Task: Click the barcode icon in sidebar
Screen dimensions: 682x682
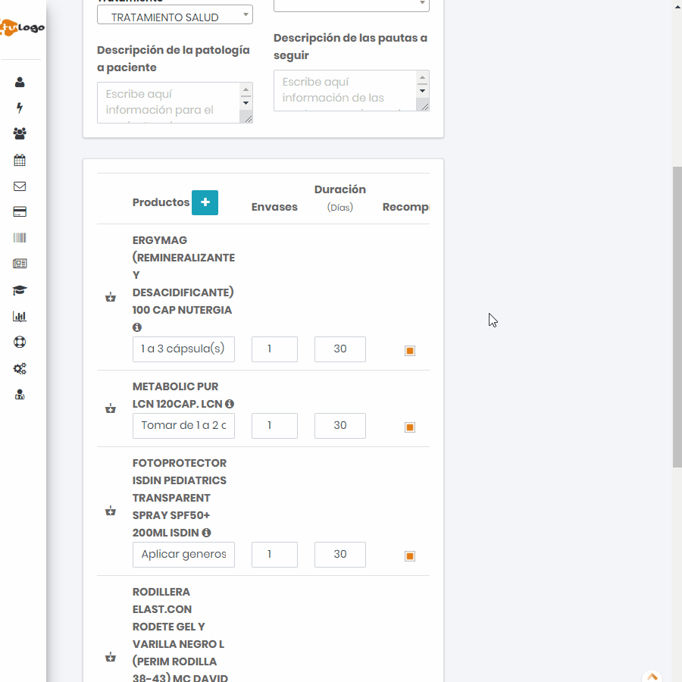Action: [20, 238]
